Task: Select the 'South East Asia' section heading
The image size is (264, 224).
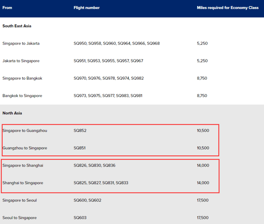Action: [x=17, y=26]
